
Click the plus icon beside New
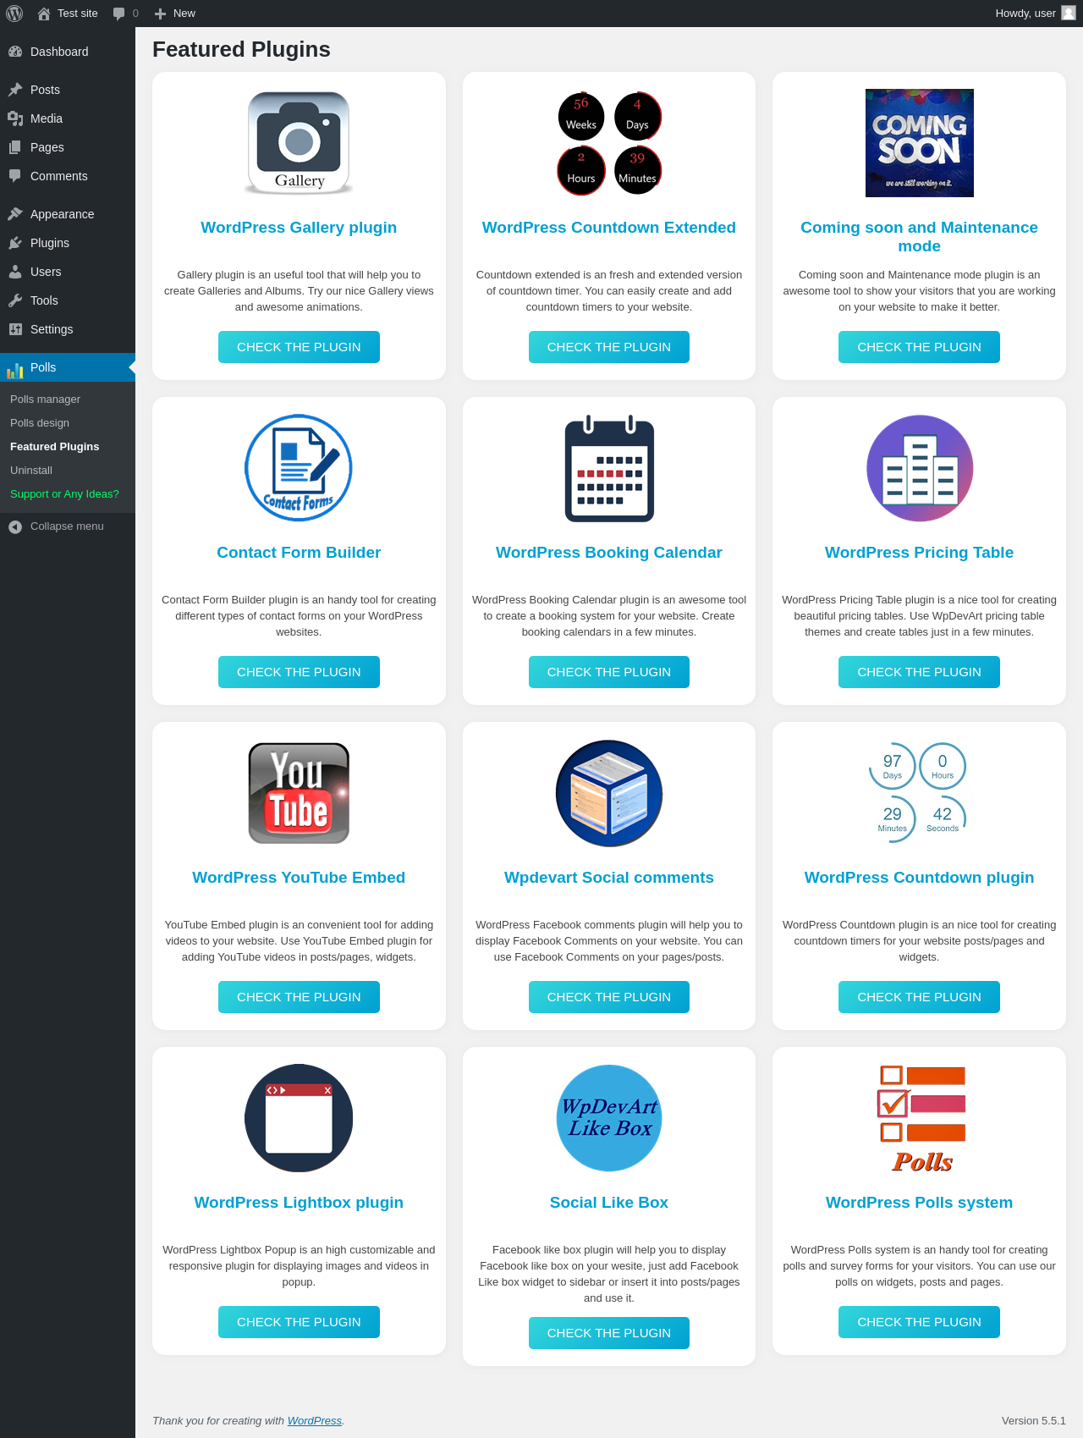pyautogui.click(x=160, y=14)
